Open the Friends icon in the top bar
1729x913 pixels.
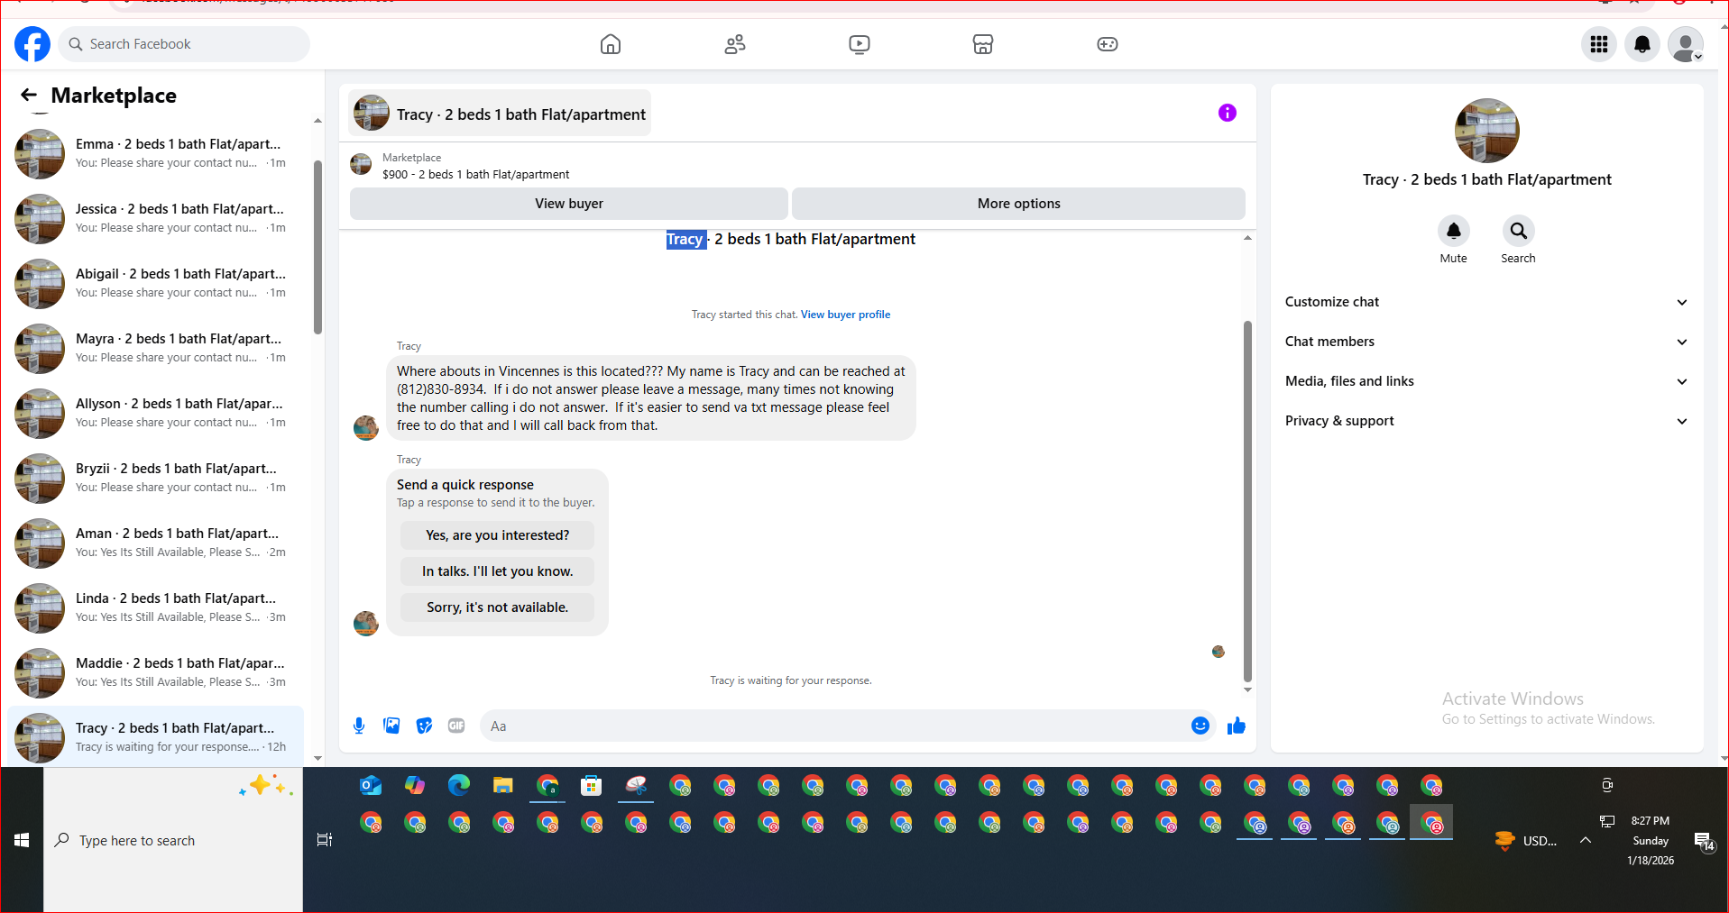(735, 44)
